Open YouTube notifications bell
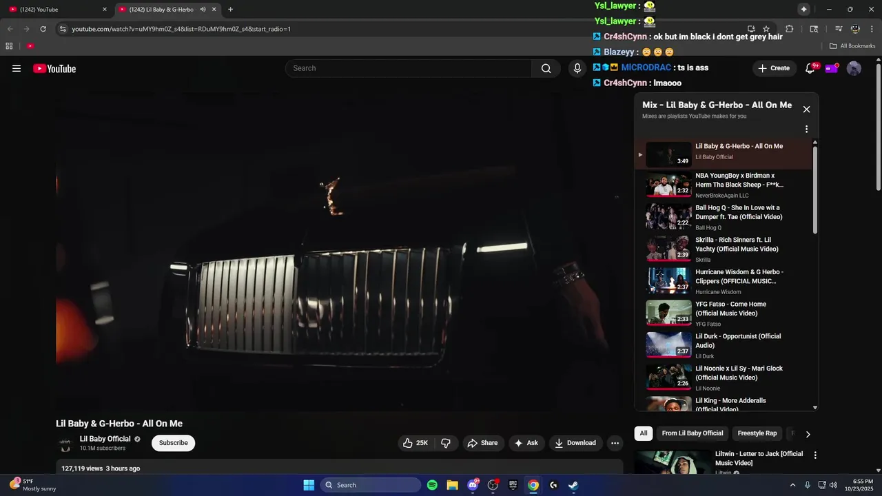 pyautogui.click(x=810, y=68)
